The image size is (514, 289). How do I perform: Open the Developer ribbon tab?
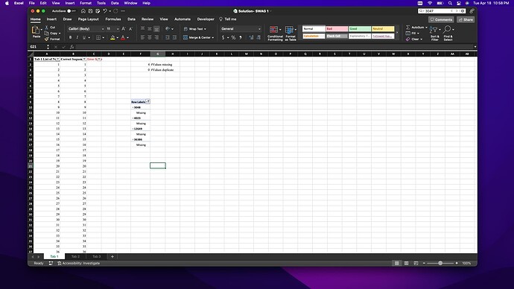(x=206, y=19)
